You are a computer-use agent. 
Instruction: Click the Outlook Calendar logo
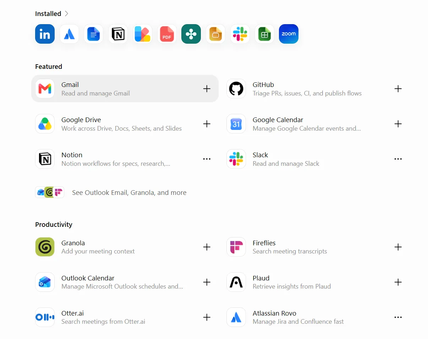coord(45,282)
